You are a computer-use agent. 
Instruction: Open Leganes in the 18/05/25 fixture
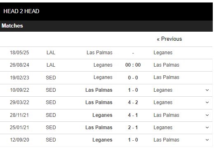[163, 53]
